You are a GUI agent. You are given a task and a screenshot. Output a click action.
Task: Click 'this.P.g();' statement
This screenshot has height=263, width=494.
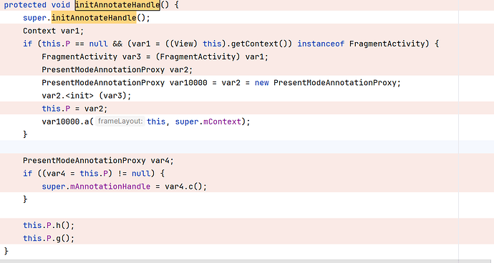tap(49, 238)
